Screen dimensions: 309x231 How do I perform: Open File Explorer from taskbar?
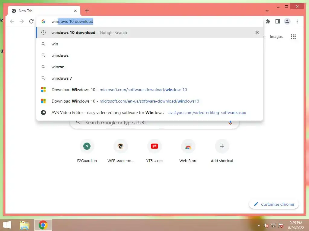coord(24,225)
